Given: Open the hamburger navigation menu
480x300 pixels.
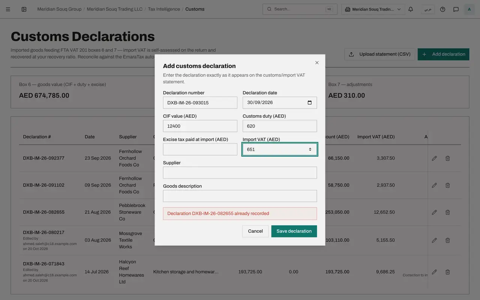Looking at the screenshot, I should pos(8,9).
